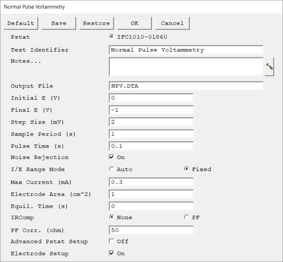Click into the Initial E (V) field
Viewport: 283px width, 262px height.
point(151,98)
